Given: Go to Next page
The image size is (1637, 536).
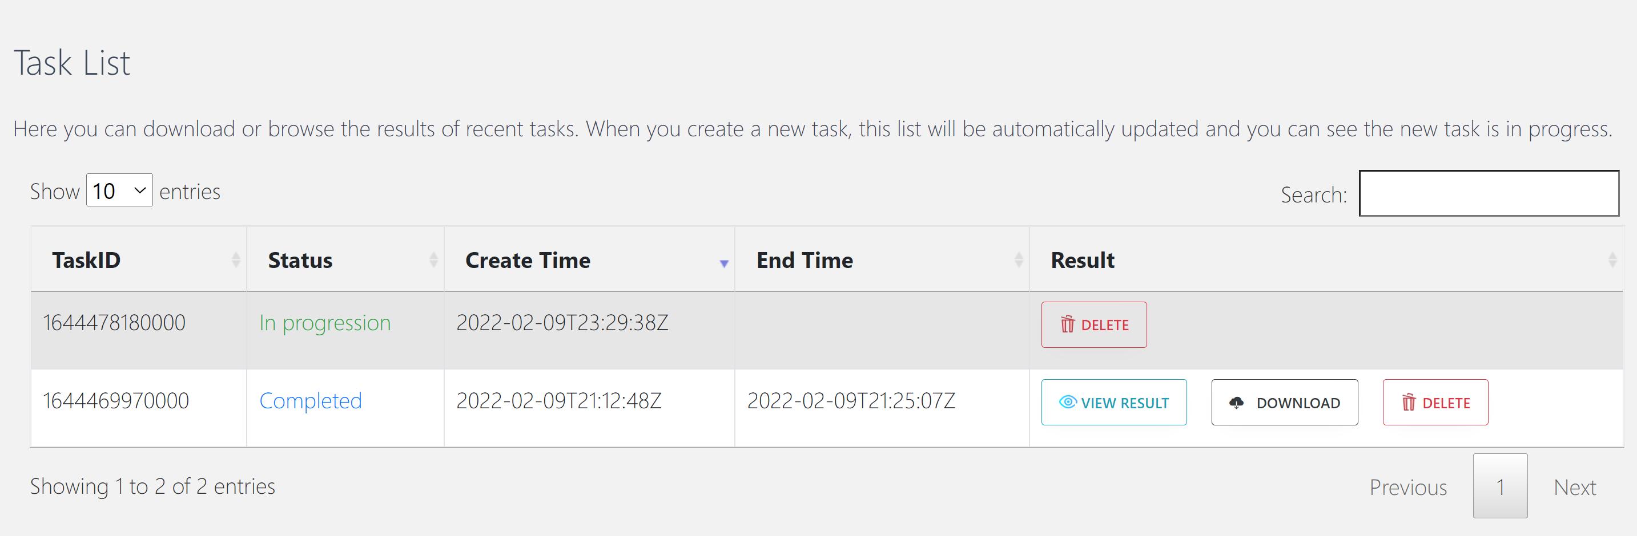Looking at the screenshot, I should 1575,487.
